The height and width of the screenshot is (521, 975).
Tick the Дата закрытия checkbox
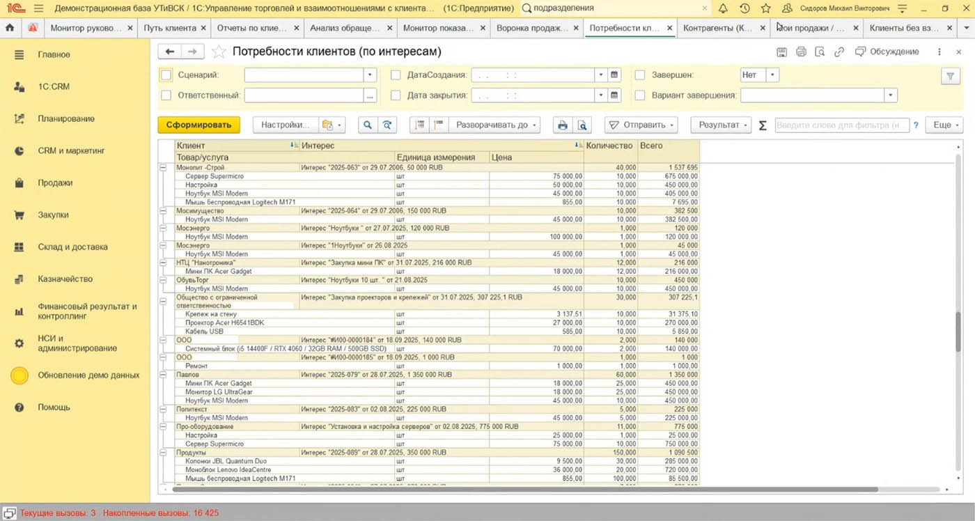pos(396,95)
